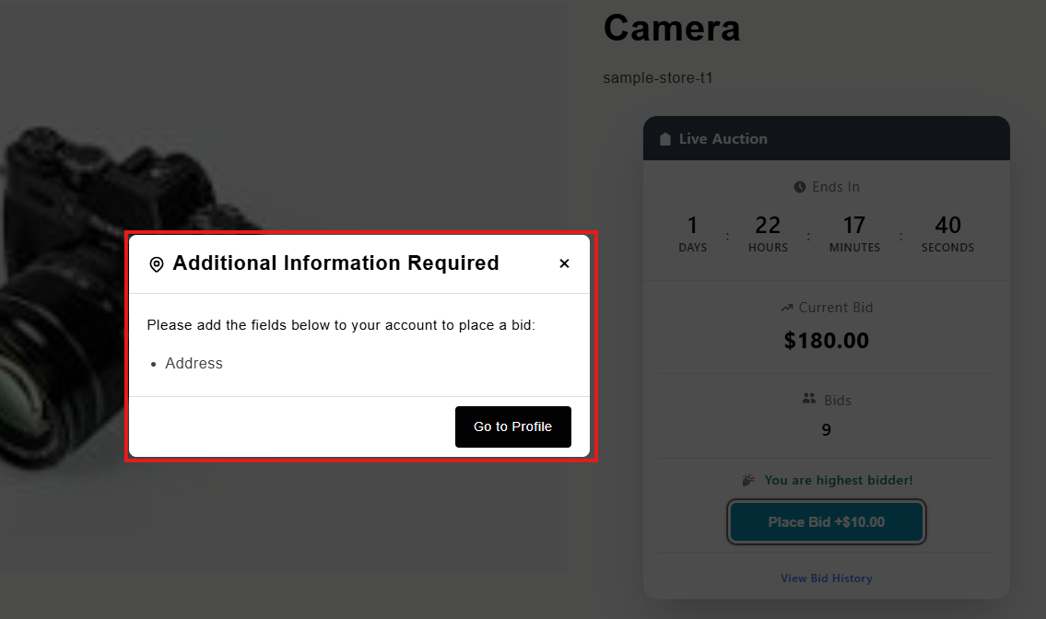Click the sample-store-t1 store name
Screen dimensions: 1046x619
click(x=657, y=78)
